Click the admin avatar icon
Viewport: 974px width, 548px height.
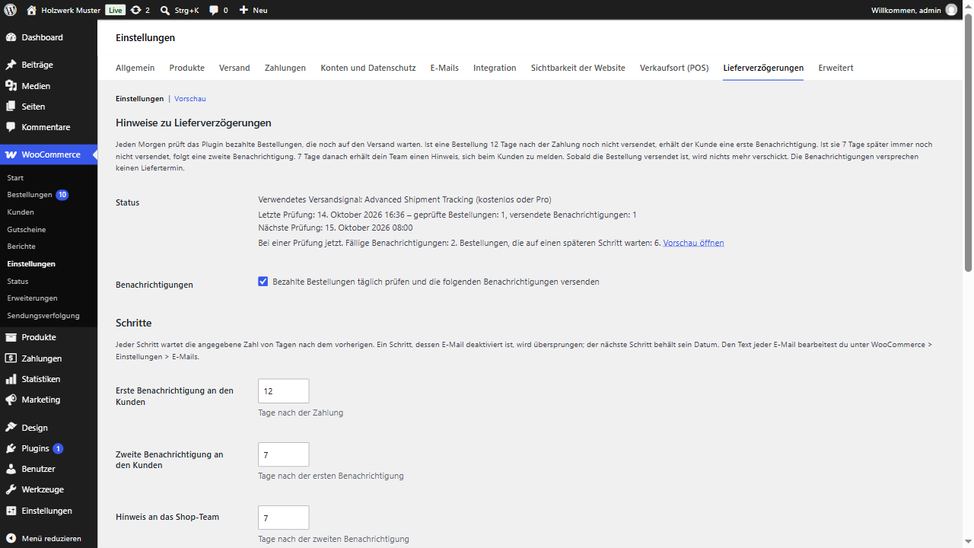coord(951,10)
